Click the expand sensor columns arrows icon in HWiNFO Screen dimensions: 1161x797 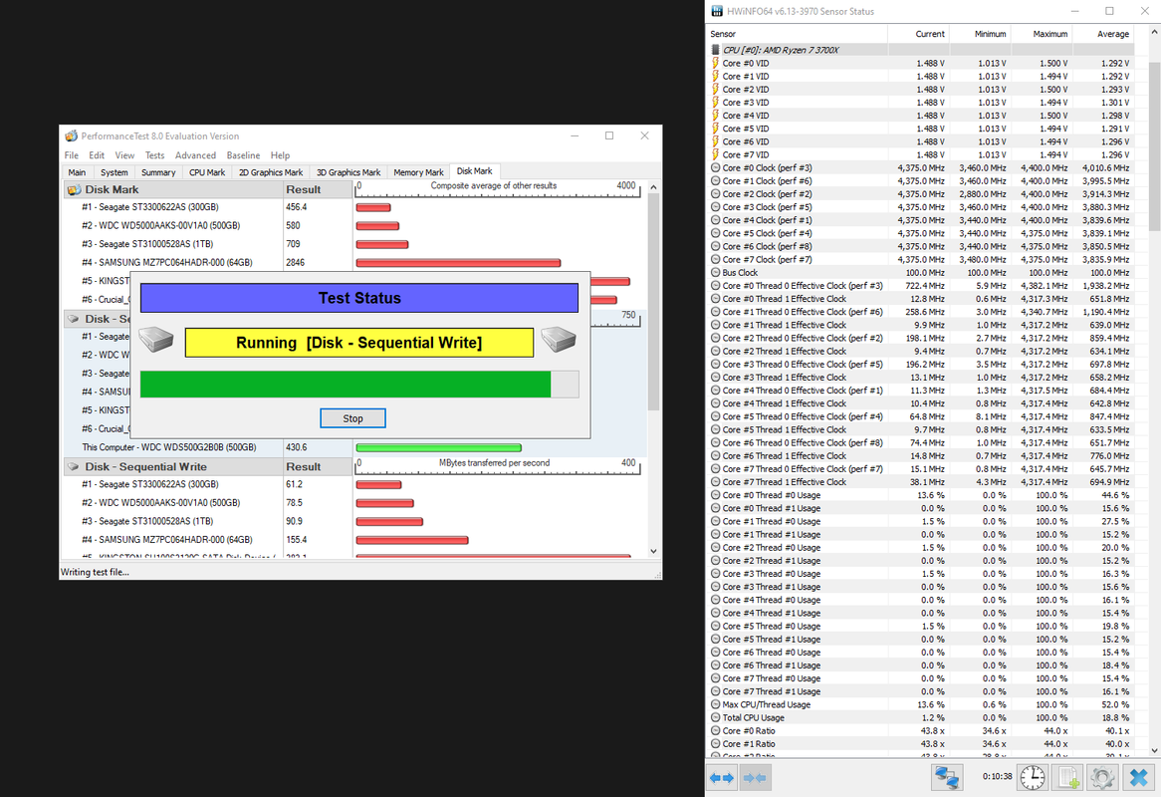coord(721,778)
